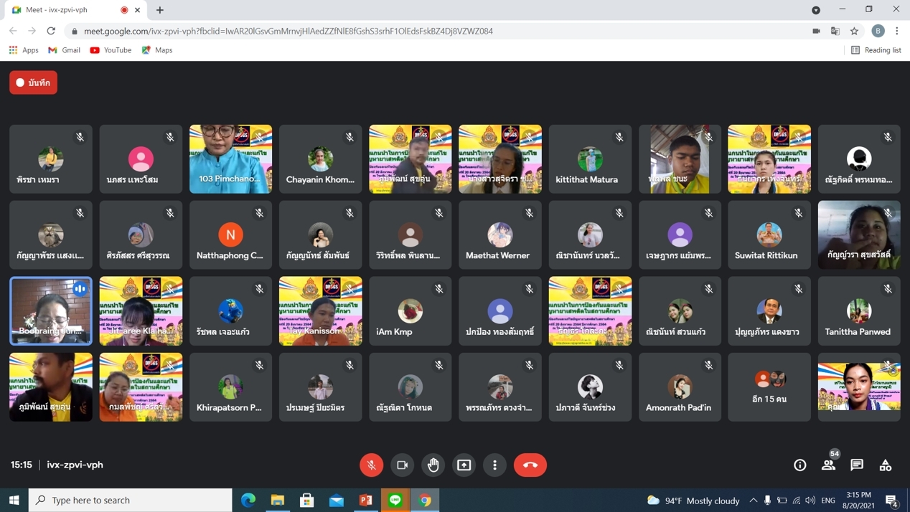The height and width of the screenshot is (512, 910).
Task: Show hidden system tray icons
Action: (753, 500)
